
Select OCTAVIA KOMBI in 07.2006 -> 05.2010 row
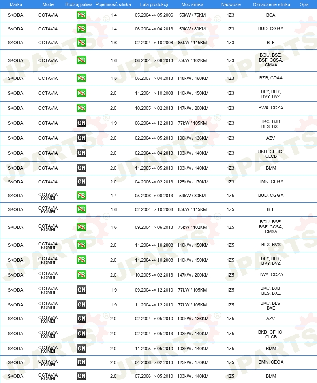[48, 377]
